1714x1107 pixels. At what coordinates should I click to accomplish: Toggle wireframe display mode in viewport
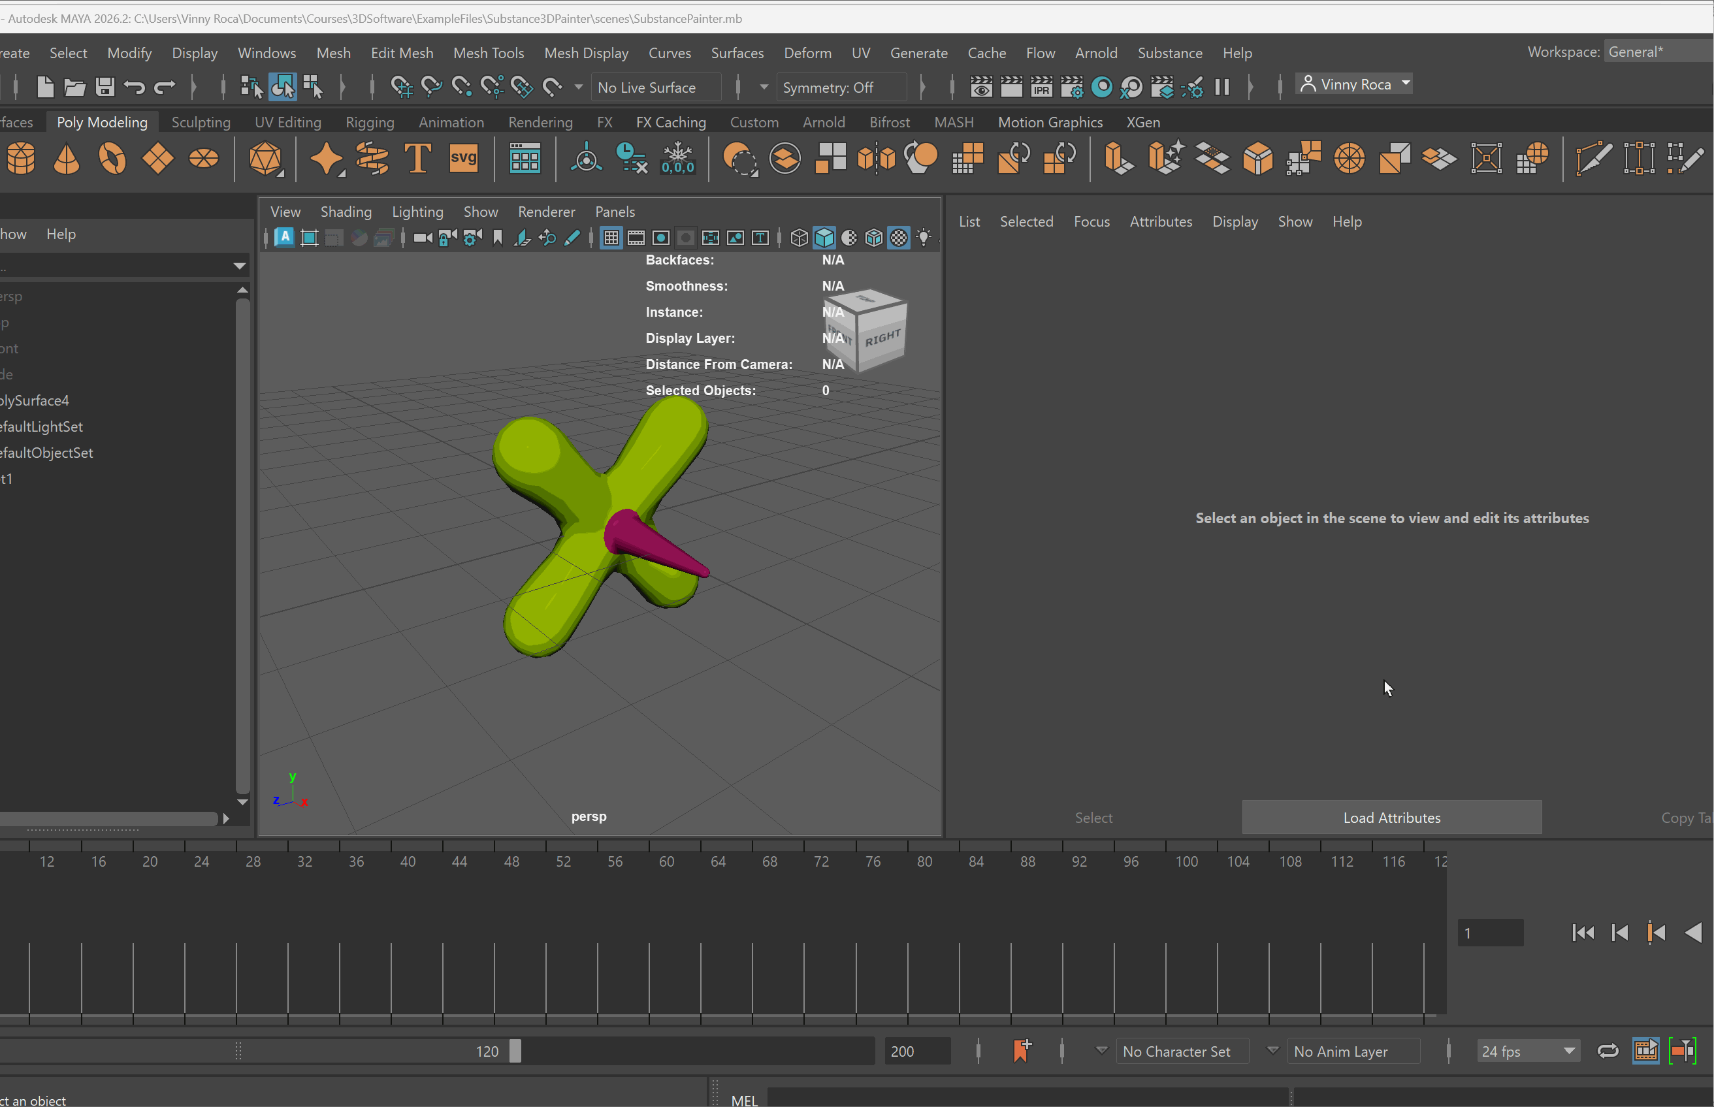coord(799,238)
